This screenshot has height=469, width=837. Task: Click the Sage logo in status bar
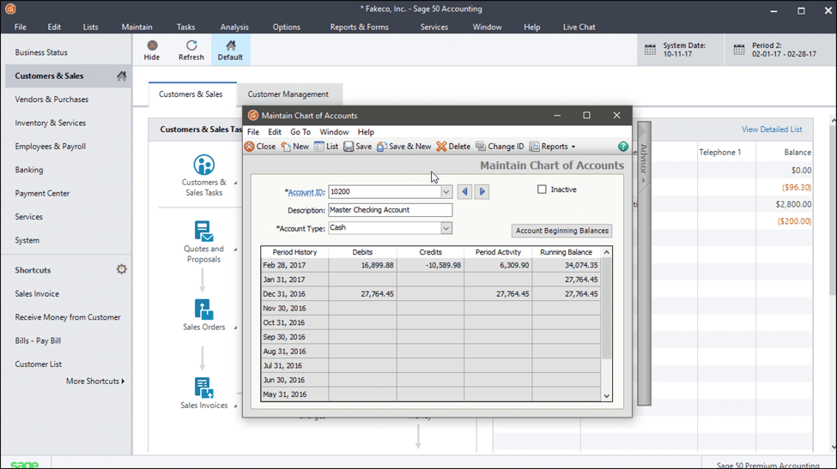pyautogui.click(x=25, y=464)
